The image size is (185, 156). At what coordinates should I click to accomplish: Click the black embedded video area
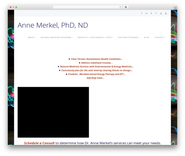53,112
